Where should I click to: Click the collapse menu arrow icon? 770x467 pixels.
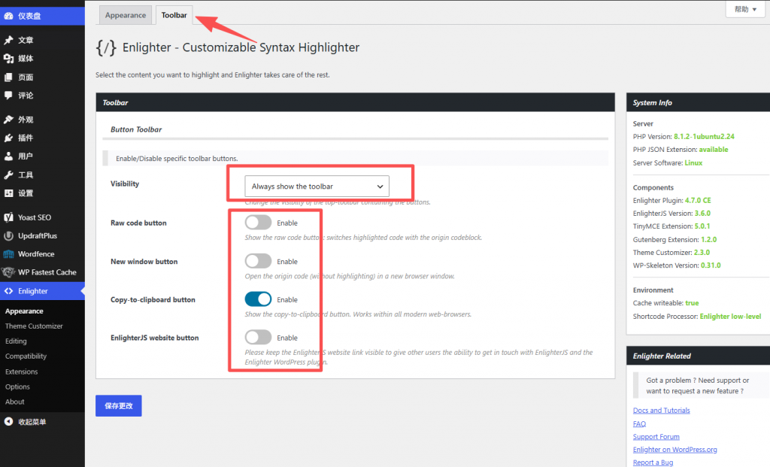click(x=8, y=422)
